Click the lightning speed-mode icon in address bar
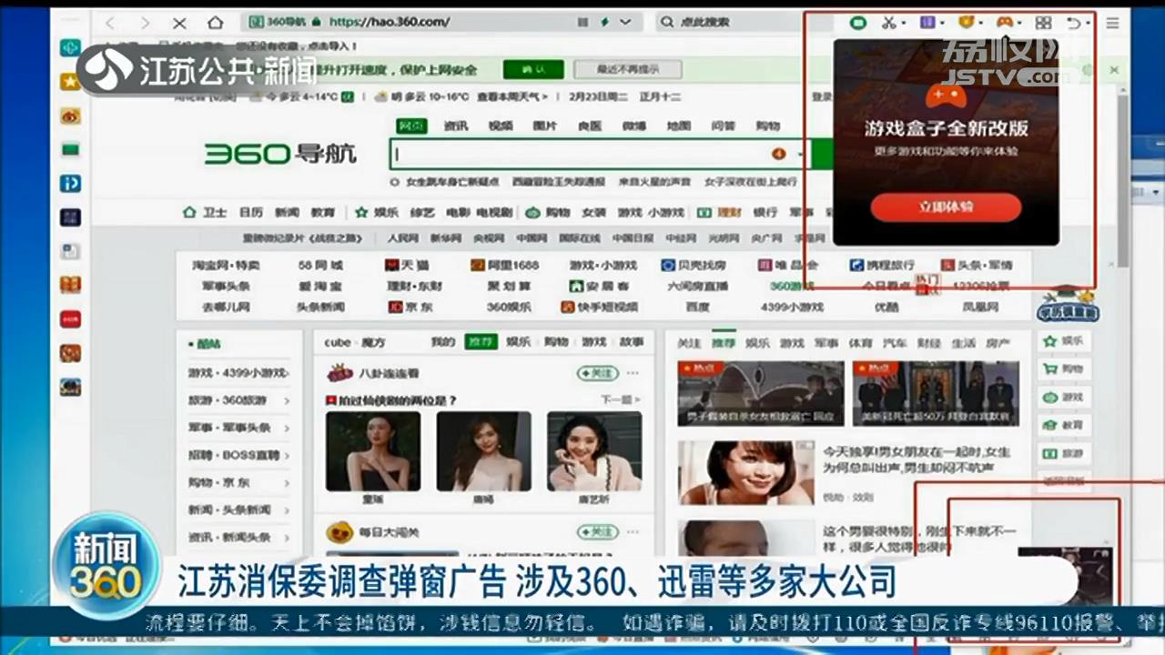Viewport: 1165px width, 655px height. coord(604,22)
